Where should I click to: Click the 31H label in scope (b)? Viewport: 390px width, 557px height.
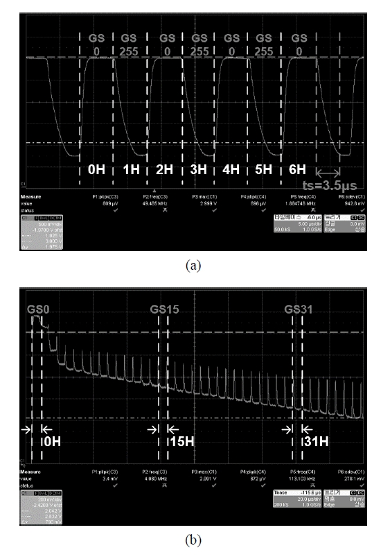click(x=317, y=442)
